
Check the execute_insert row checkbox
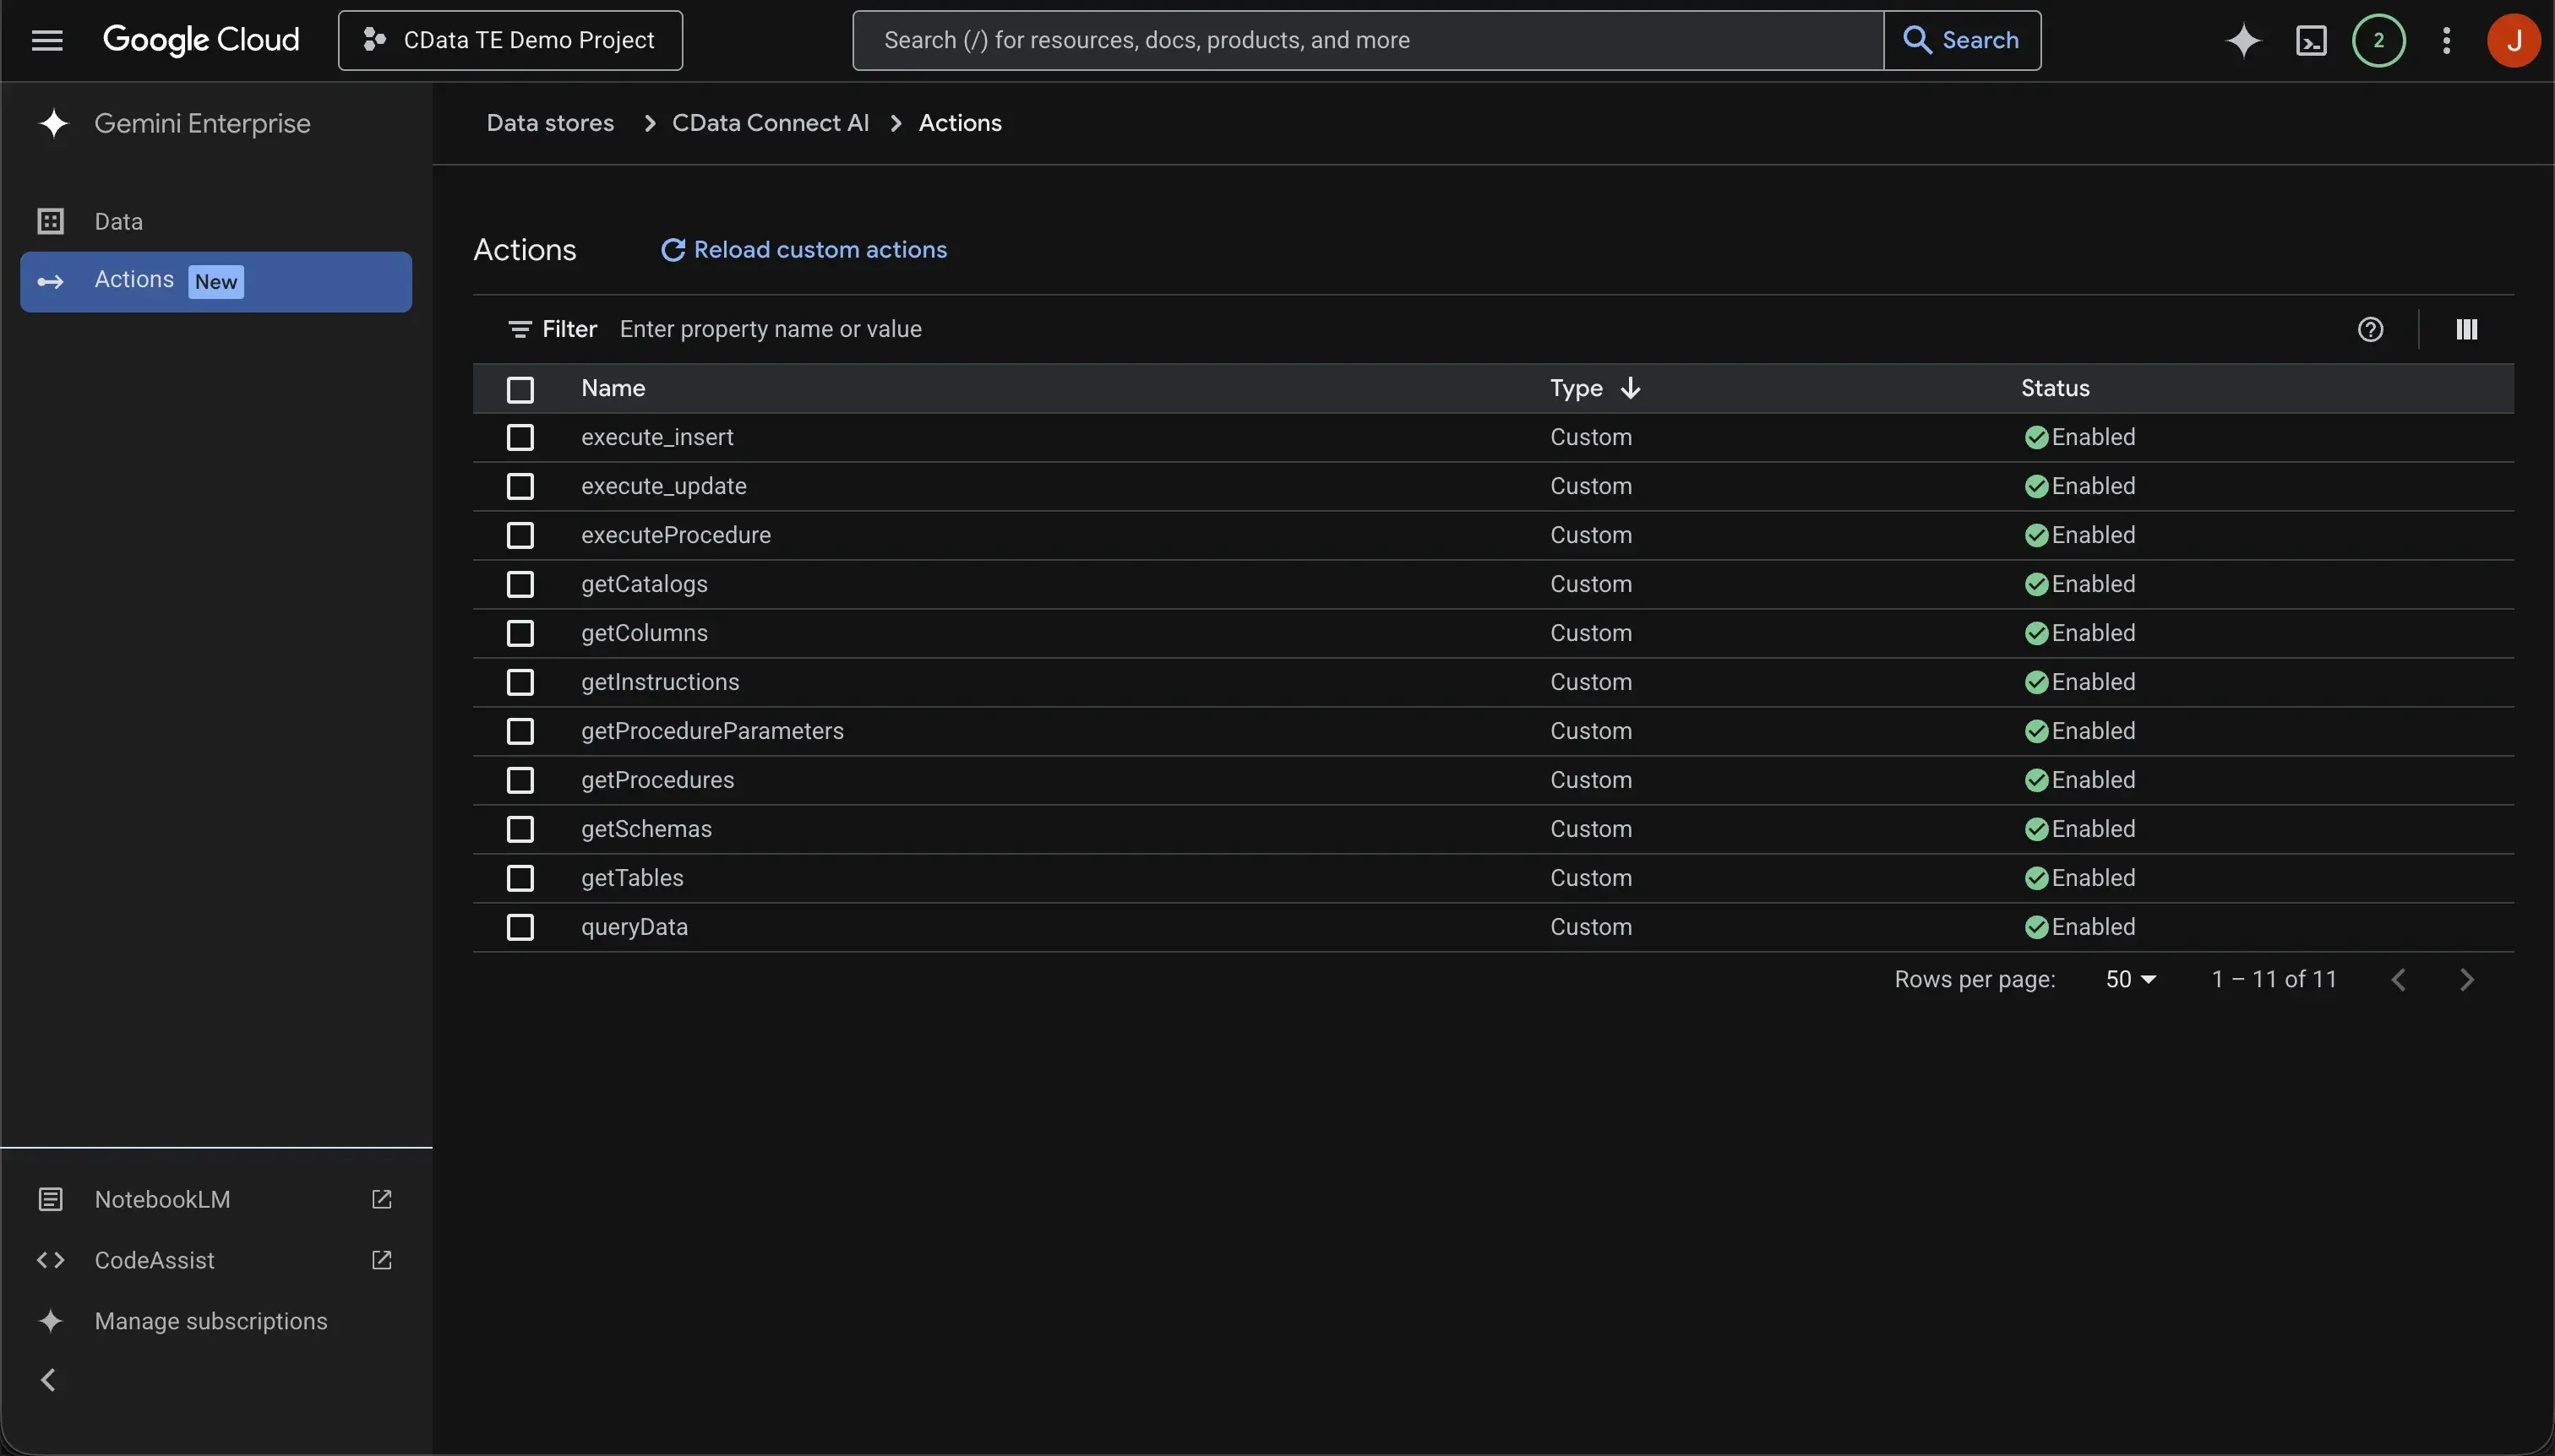click(x=520, y=437)
